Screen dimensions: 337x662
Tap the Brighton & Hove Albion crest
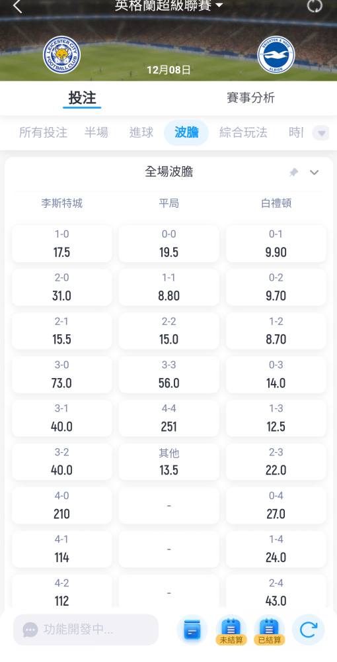click(276, 55)
